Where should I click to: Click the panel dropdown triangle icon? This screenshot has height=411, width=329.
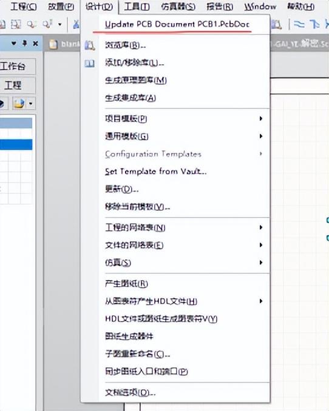[x=14, y=43]
